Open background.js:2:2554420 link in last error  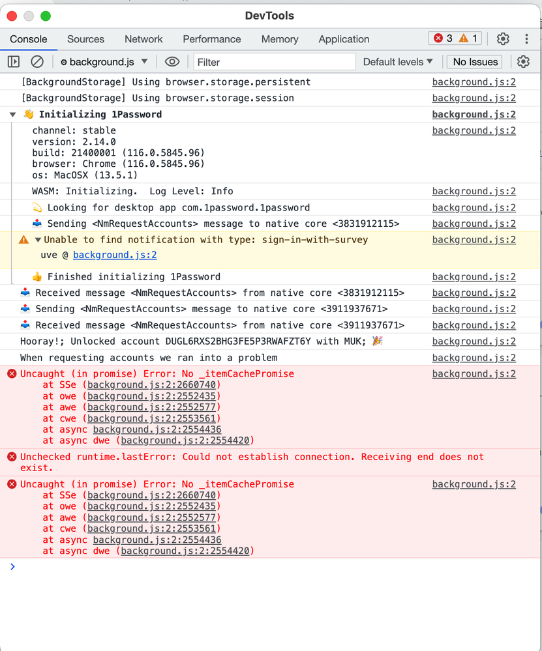pyautogui.click(x=185, y=551)
